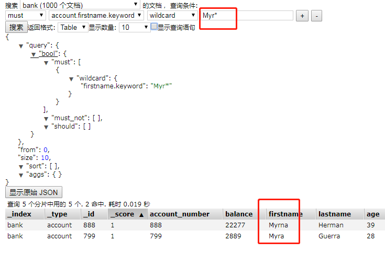Image resolution: width=385 pixels, height=253 pixels.
Task: Sort by the balance column header
Action: click(x=244, y=214)
